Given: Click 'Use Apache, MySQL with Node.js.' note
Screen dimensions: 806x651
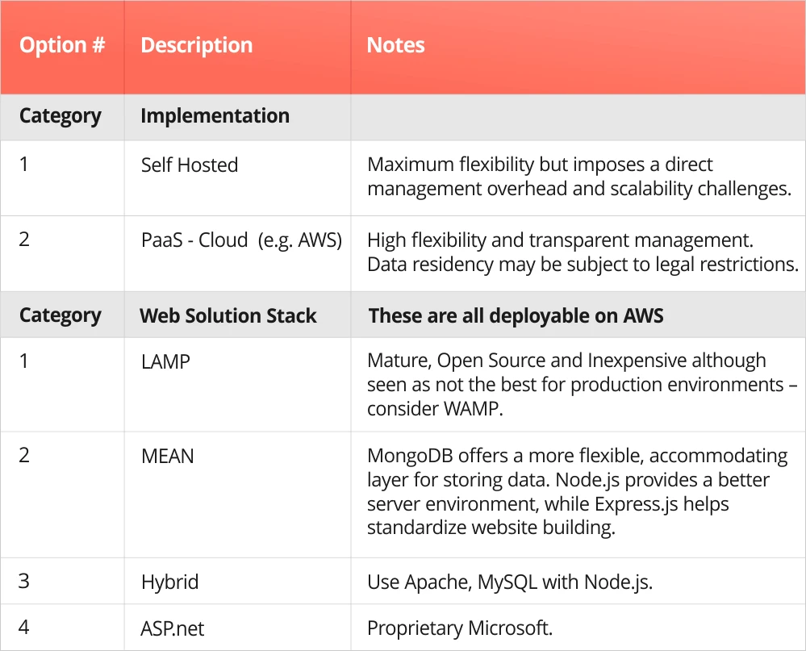Looking at the screenshot, I should 510,582.
